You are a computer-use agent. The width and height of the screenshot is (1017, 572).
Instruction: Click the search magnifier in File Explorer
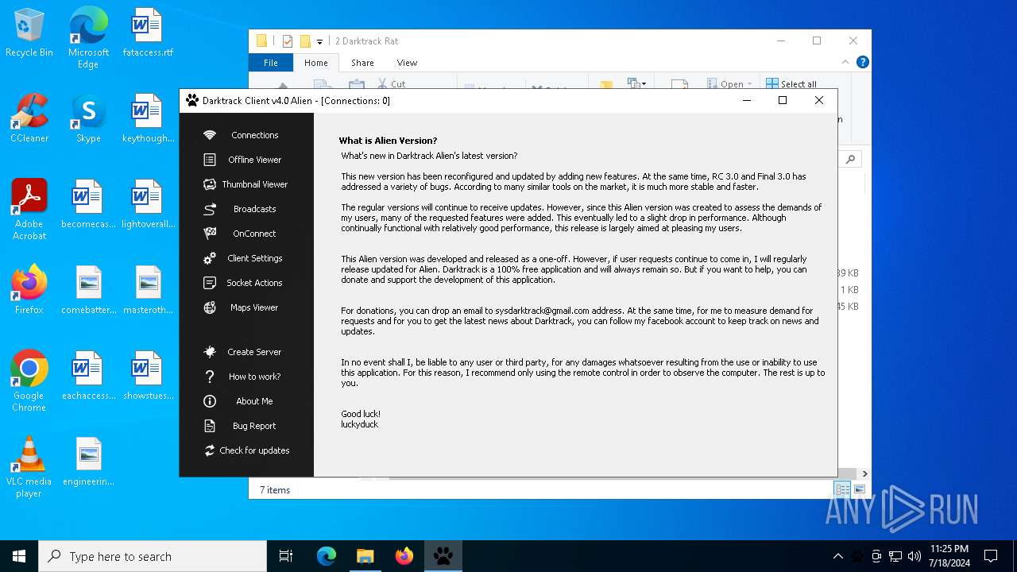point(850,160)
